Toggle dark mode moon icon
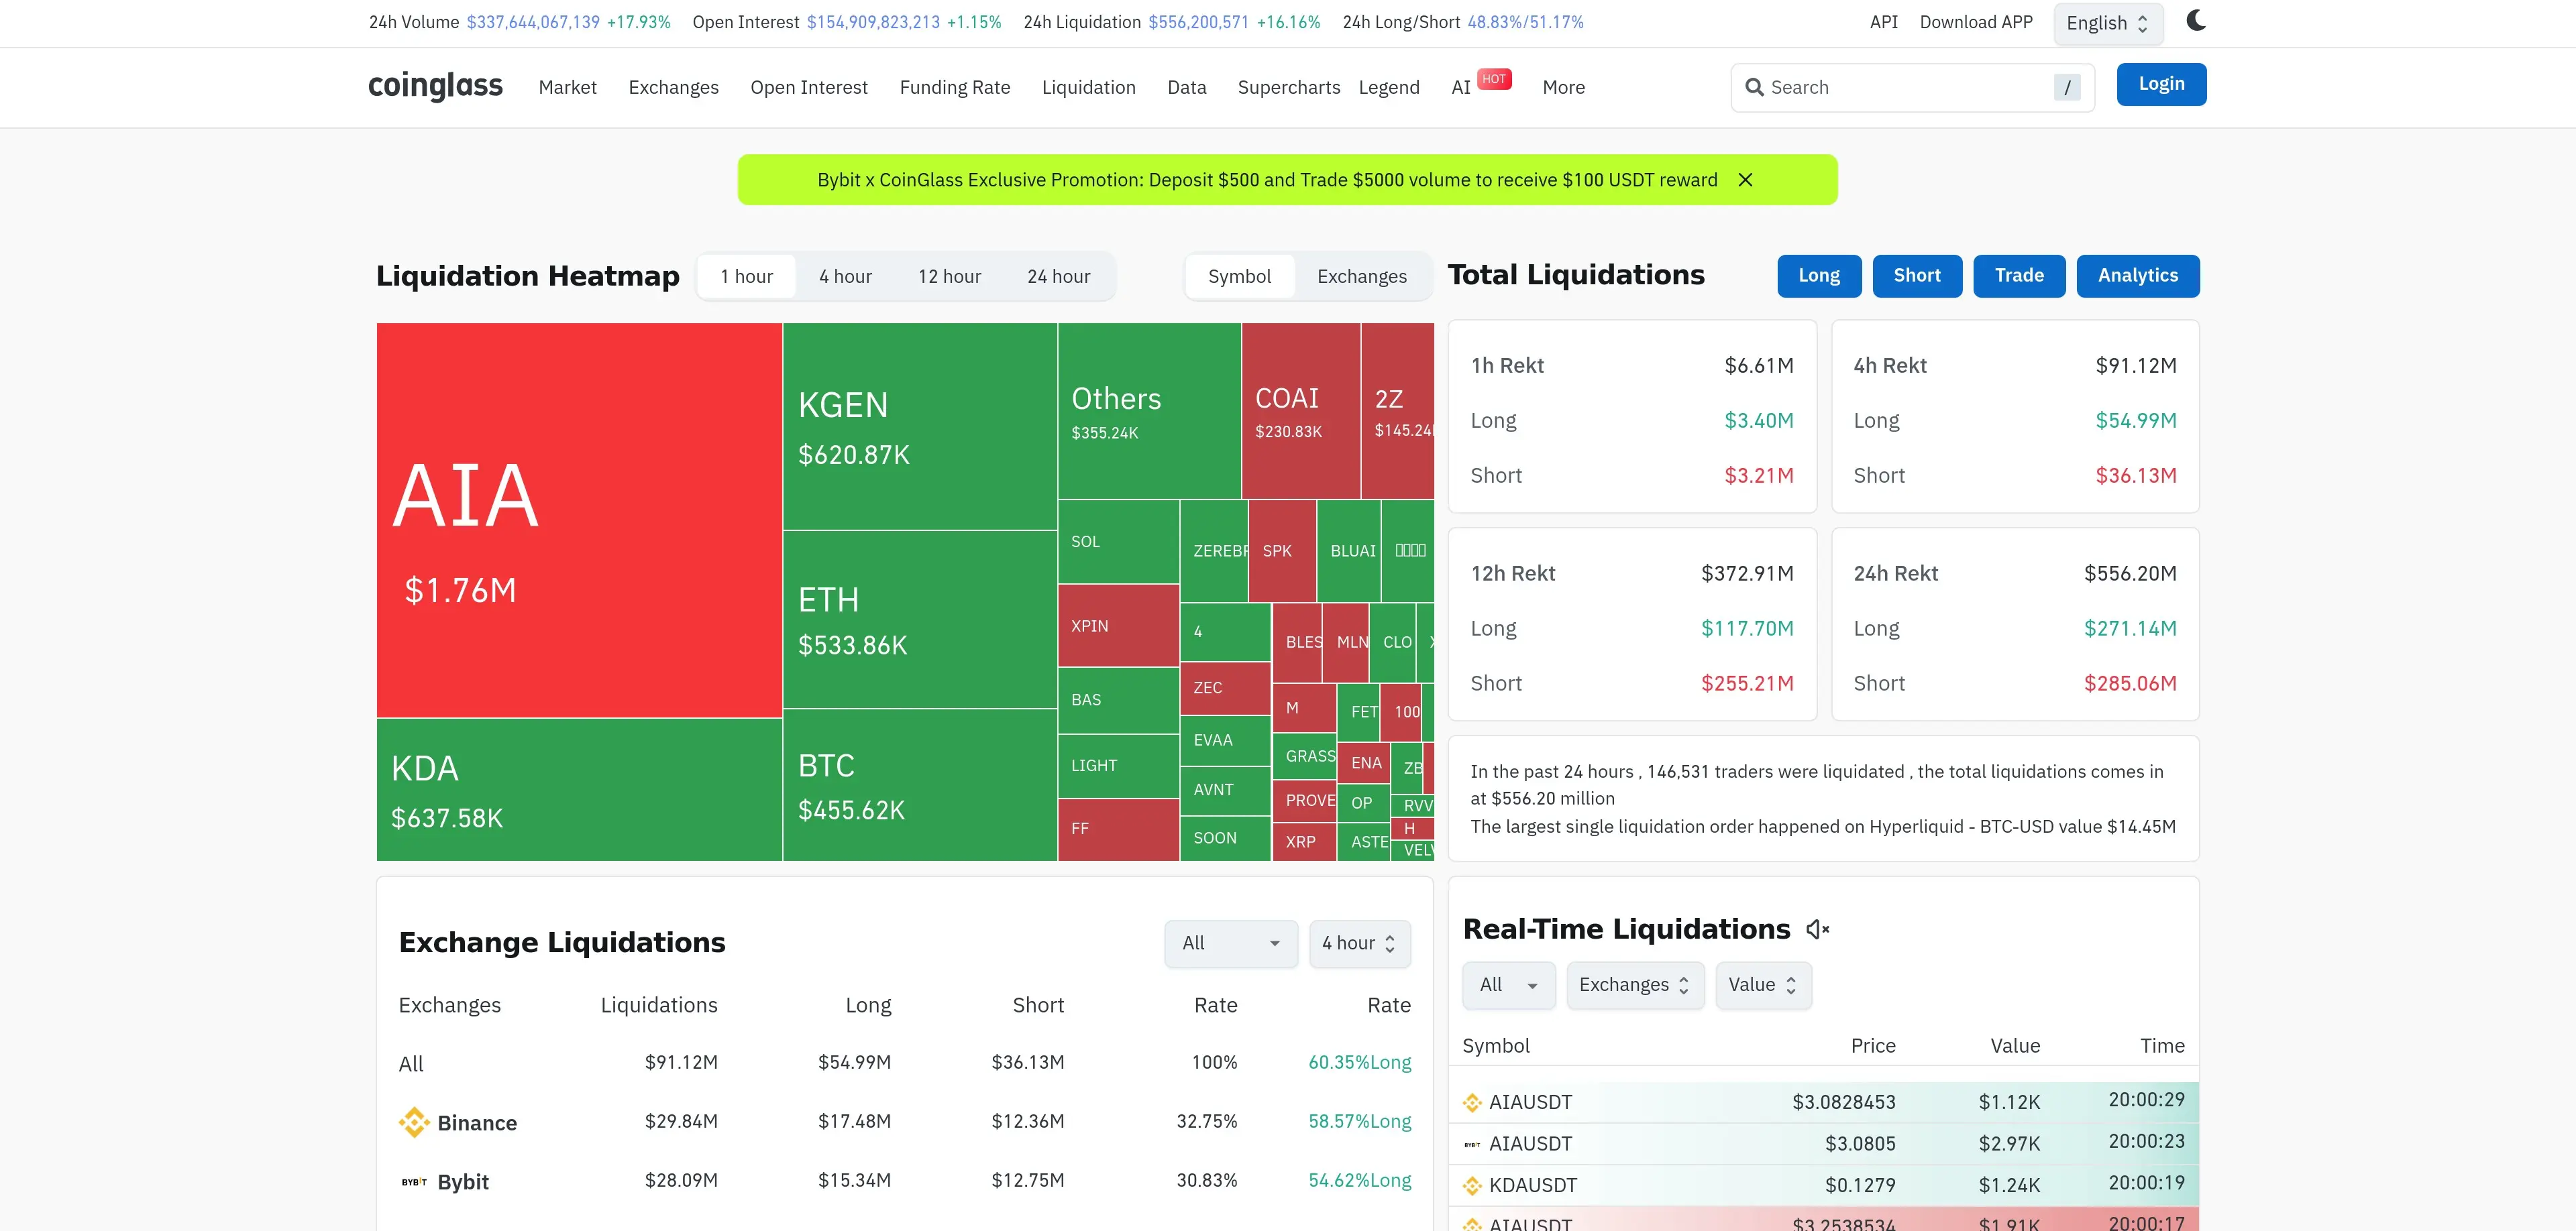 (x=2195, y=21)
